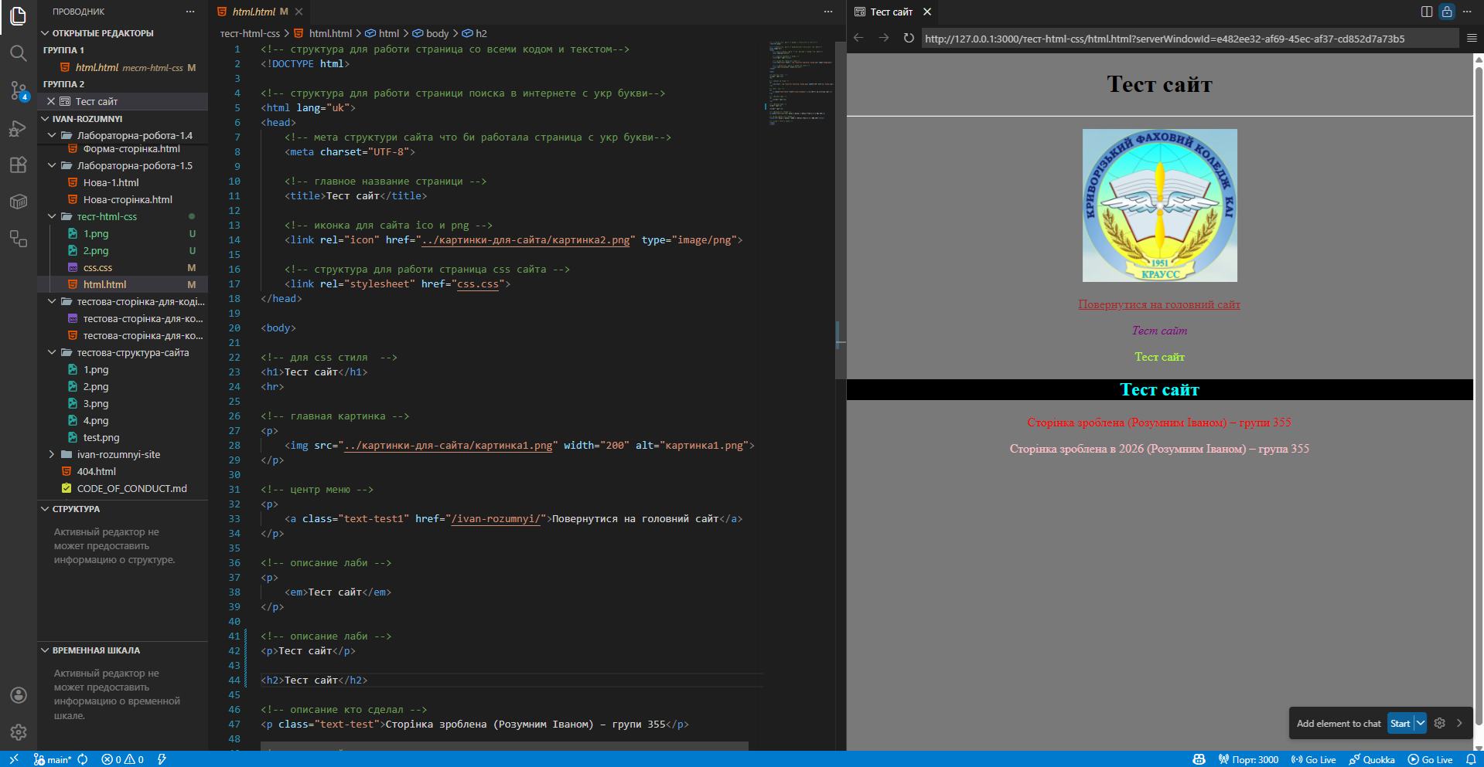Split the editor to the right

click(1427, 12)
